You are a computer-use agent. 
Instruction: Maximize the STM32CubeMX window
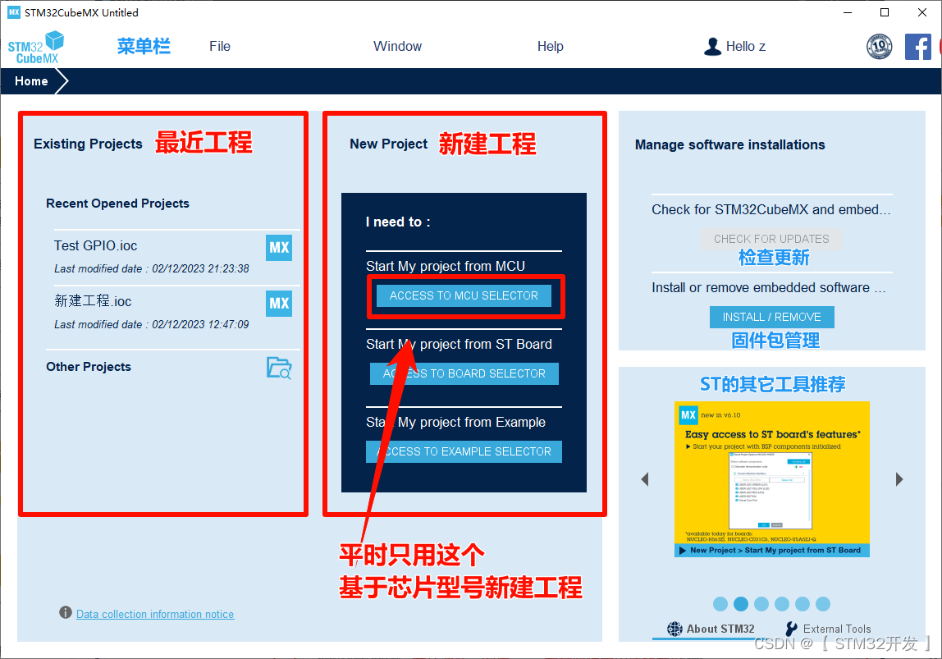(885, 12)
